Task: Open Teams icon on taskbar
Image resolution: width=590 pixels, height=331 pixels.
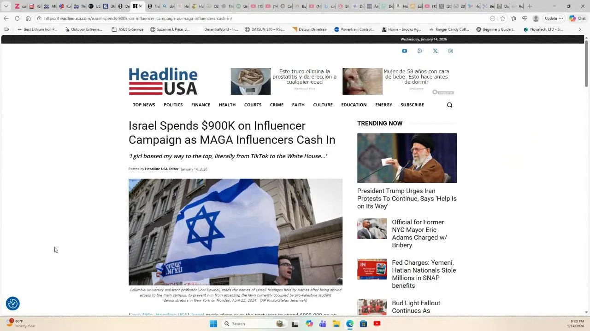Action: (323, 324)
